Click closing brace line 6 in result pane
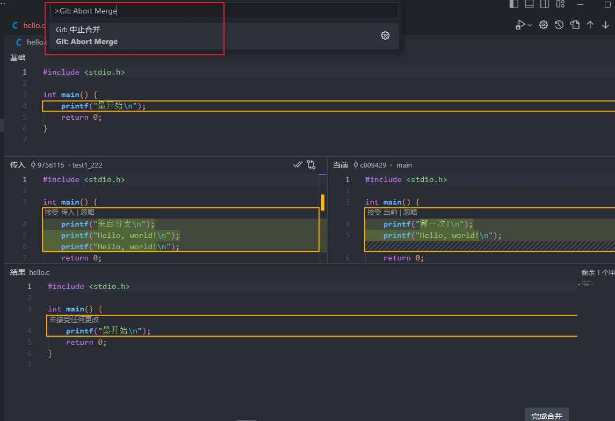 (50, 354)
